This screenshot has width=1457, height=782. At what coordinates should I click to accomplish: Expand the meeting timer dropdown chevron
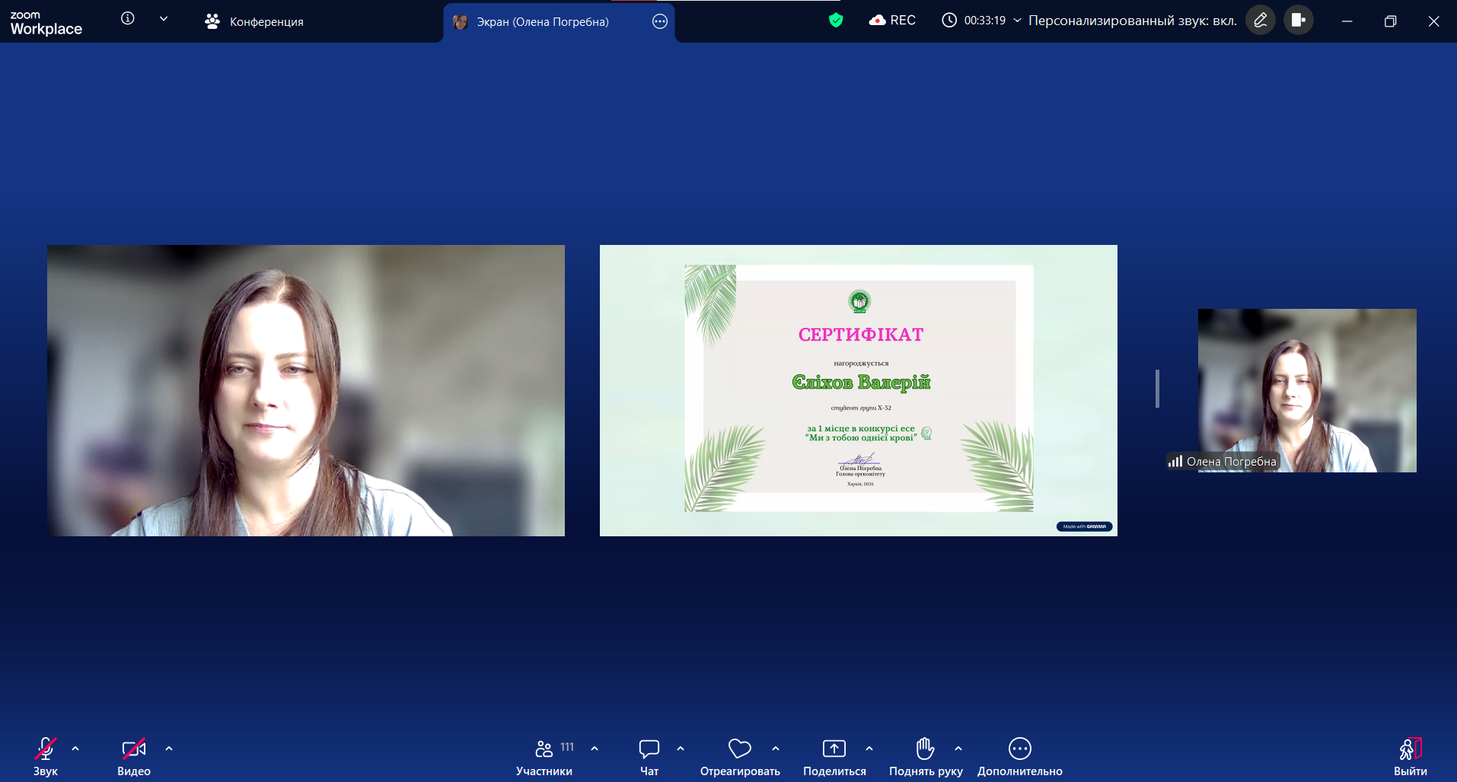pyautogui.click(x=1017, y=21)
